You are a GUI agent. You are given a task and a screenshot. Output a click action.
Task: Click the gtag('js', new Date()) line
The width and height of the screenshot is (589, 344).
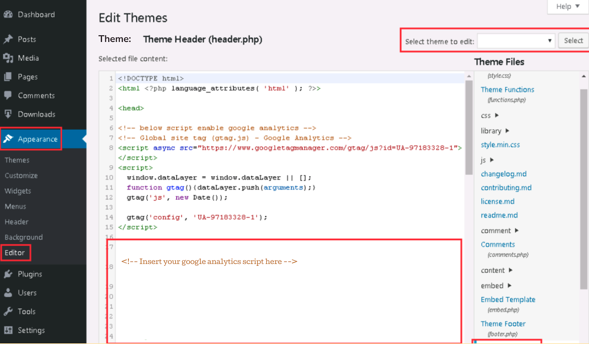177,198
